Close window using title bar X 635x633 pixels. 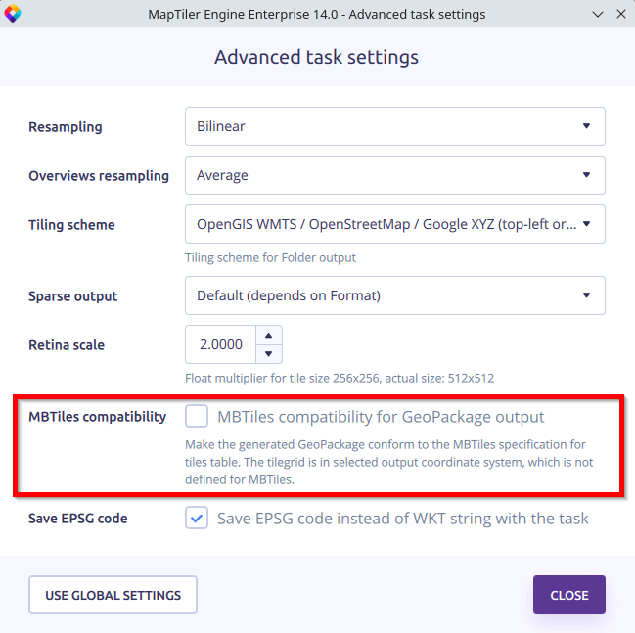tap(621, 14)
